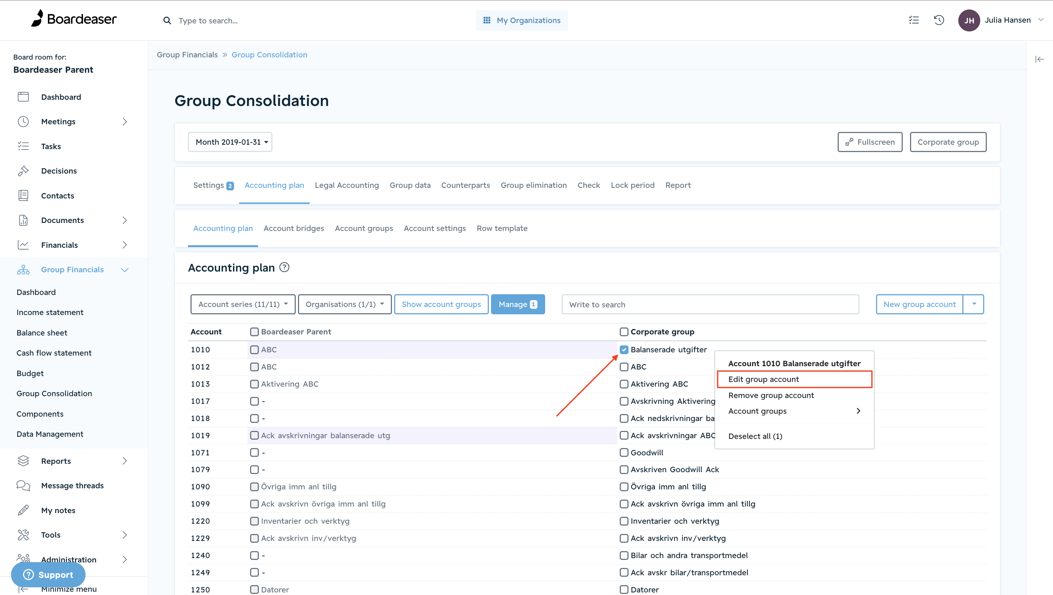Click the My notes pencil icon

(23, 511)
